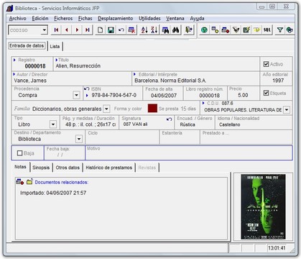Viewport: 301px width, 259px height.
Task: Jump to the last record arrow
Action: [x=88, y=30]
